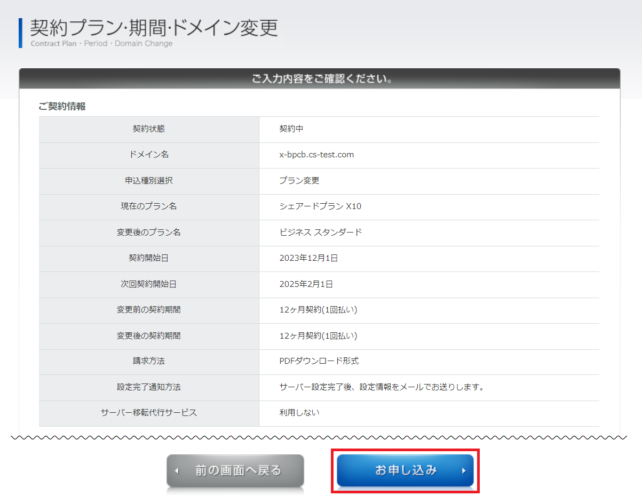Click the ご契約情報 section title

tap(62, 106)
